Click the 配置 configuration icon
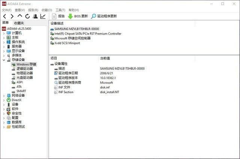 [9, 118]
